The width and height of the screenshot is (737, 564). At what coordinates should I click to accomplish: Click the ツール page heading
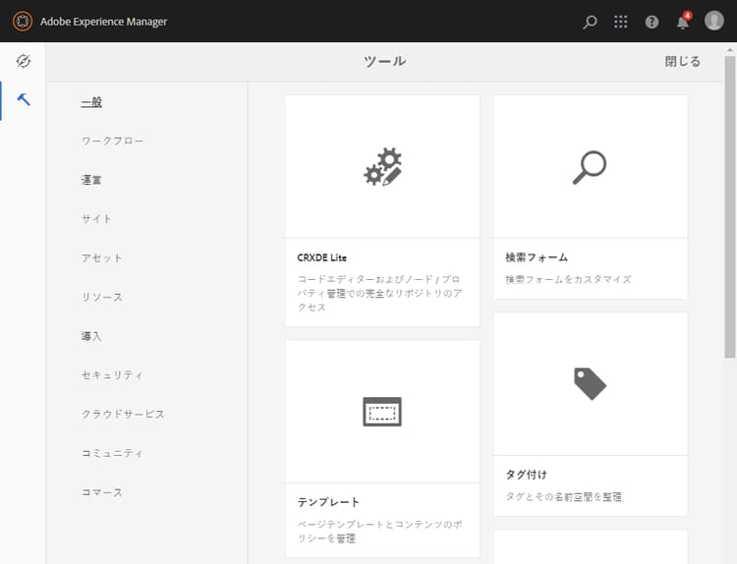(384, 61)
